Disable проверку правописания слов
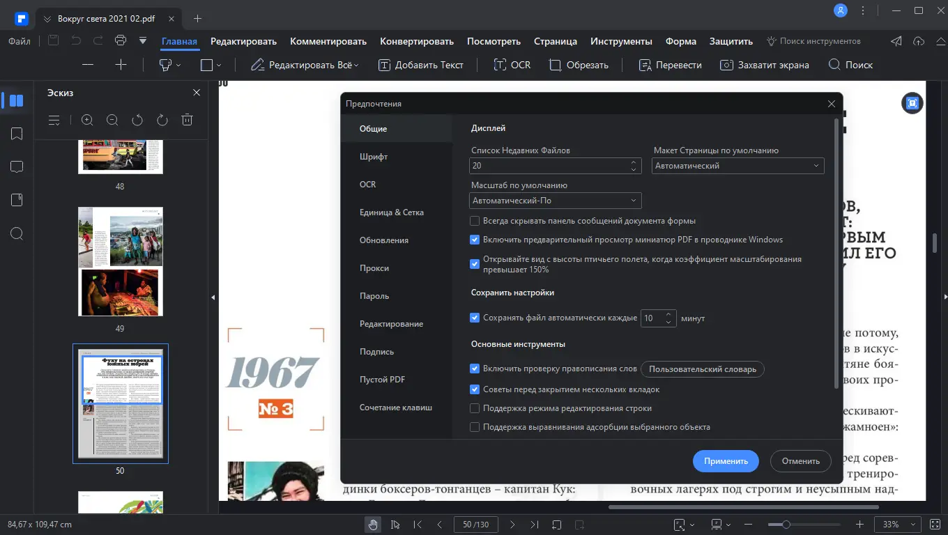This screenshot has width=948, height=535. 475,369
